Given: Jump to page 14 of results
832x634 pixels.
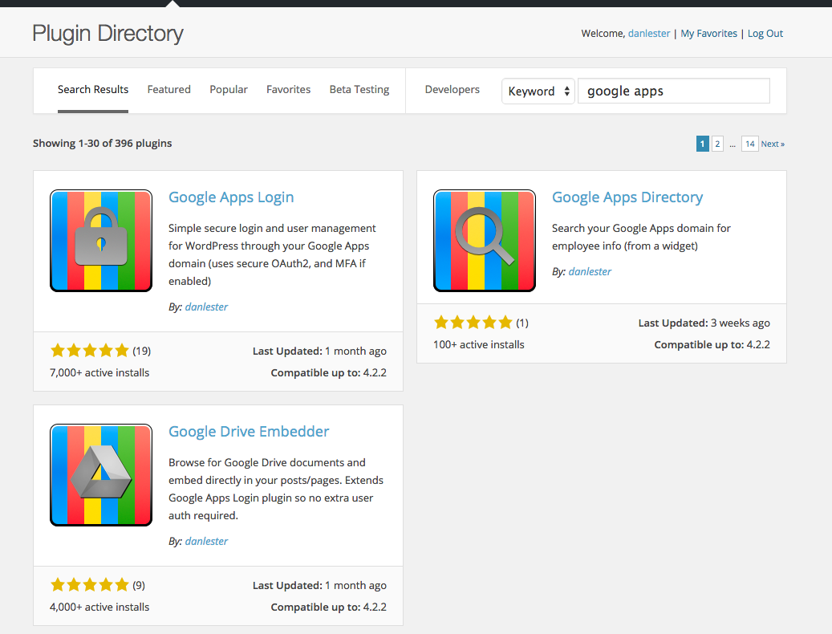Looking at the screenshot, I should pyautogui.click(x=749, y=144).
